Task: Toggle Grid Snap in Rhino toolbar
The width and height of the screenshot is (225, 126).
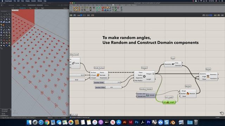Action: pos(11,5)
